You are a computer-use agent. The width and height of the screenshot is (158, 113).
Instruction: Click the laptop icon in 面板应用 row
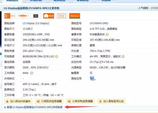(x=93, y=78)
